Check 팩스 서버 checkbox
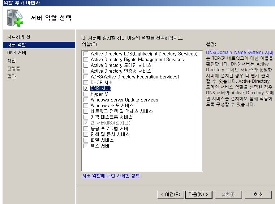 coord(86,146)
